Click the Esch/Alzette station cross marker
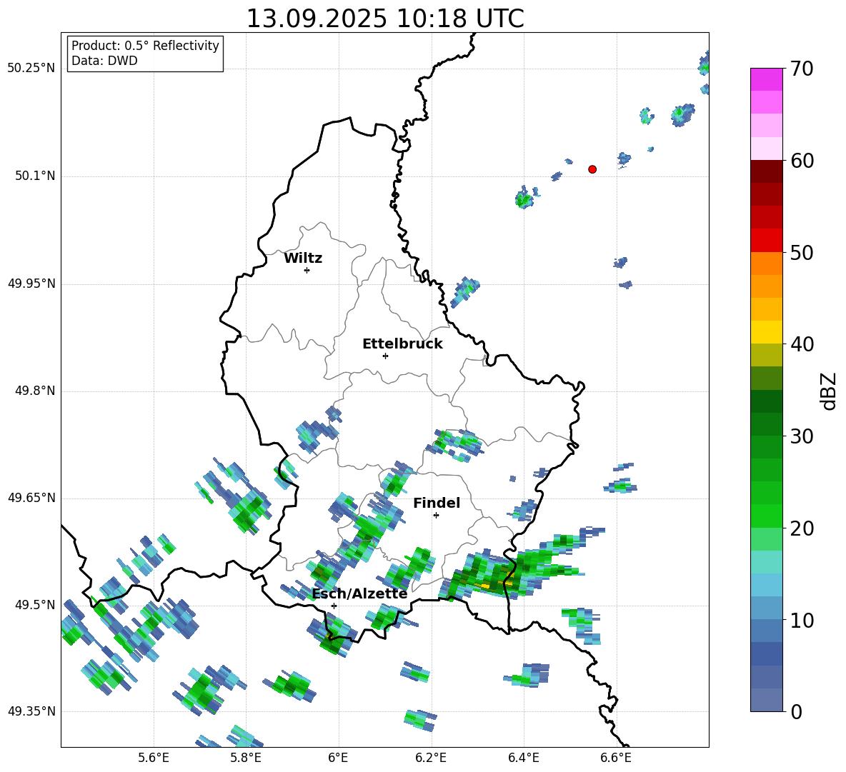 coord(334,606)
